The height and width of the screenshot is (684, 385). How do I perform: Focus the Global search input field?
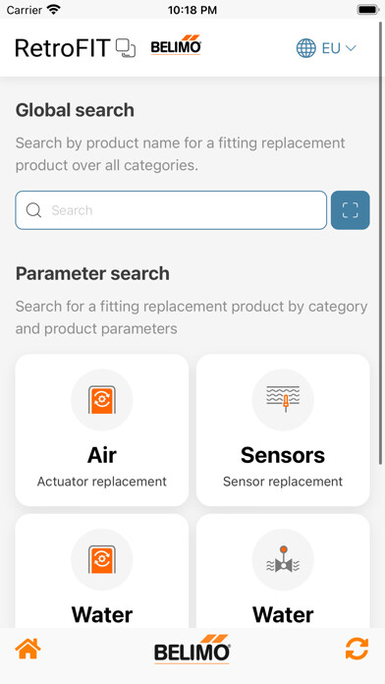tap(171, 210)
